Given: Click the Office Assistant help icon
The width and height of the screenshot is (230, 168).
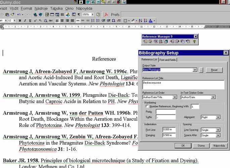Looking at the screenshot, I should tap(98, 14).
